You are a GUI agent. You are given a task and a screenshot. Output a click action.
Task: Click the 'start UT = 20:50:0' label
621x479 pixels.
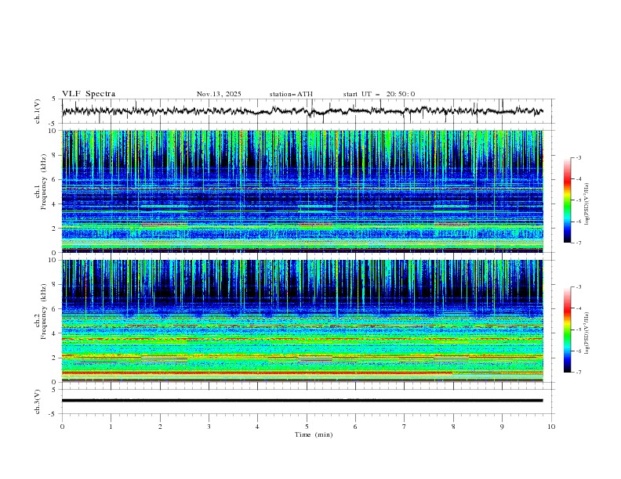click(x=379, y=94)
